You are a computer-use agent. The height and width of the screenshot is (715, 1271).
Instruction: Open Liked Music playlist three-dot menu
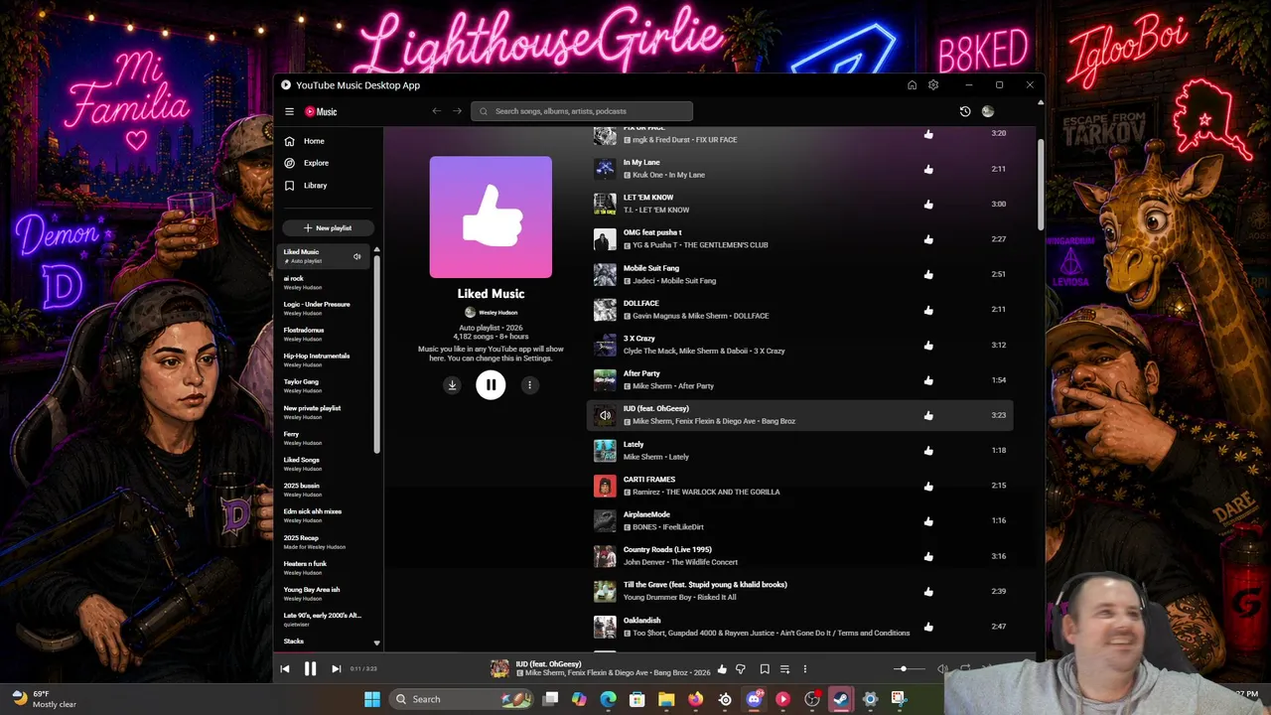pyautogui.click(x=529, y=385)
